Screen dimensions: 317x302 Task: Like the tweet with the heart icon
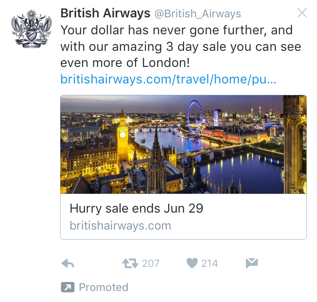click(x=192, y=263)
